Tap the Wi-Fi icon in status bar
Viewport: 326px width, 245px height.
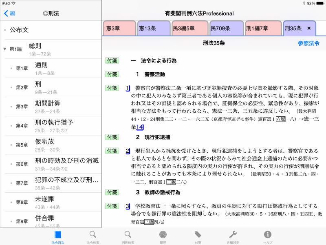pos(13,3)
